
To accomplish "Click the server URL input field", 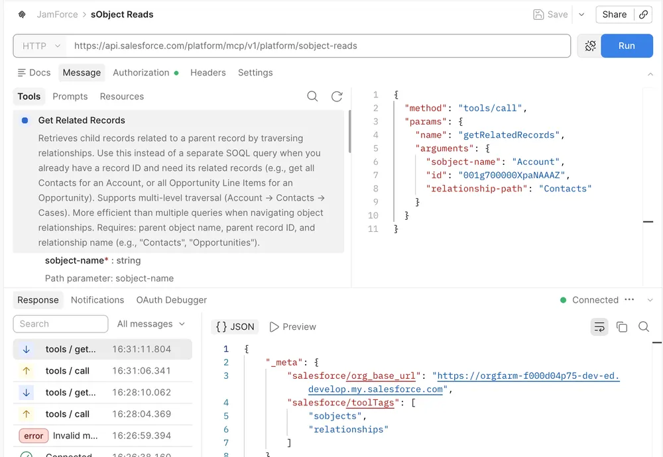I will point(318,46).
